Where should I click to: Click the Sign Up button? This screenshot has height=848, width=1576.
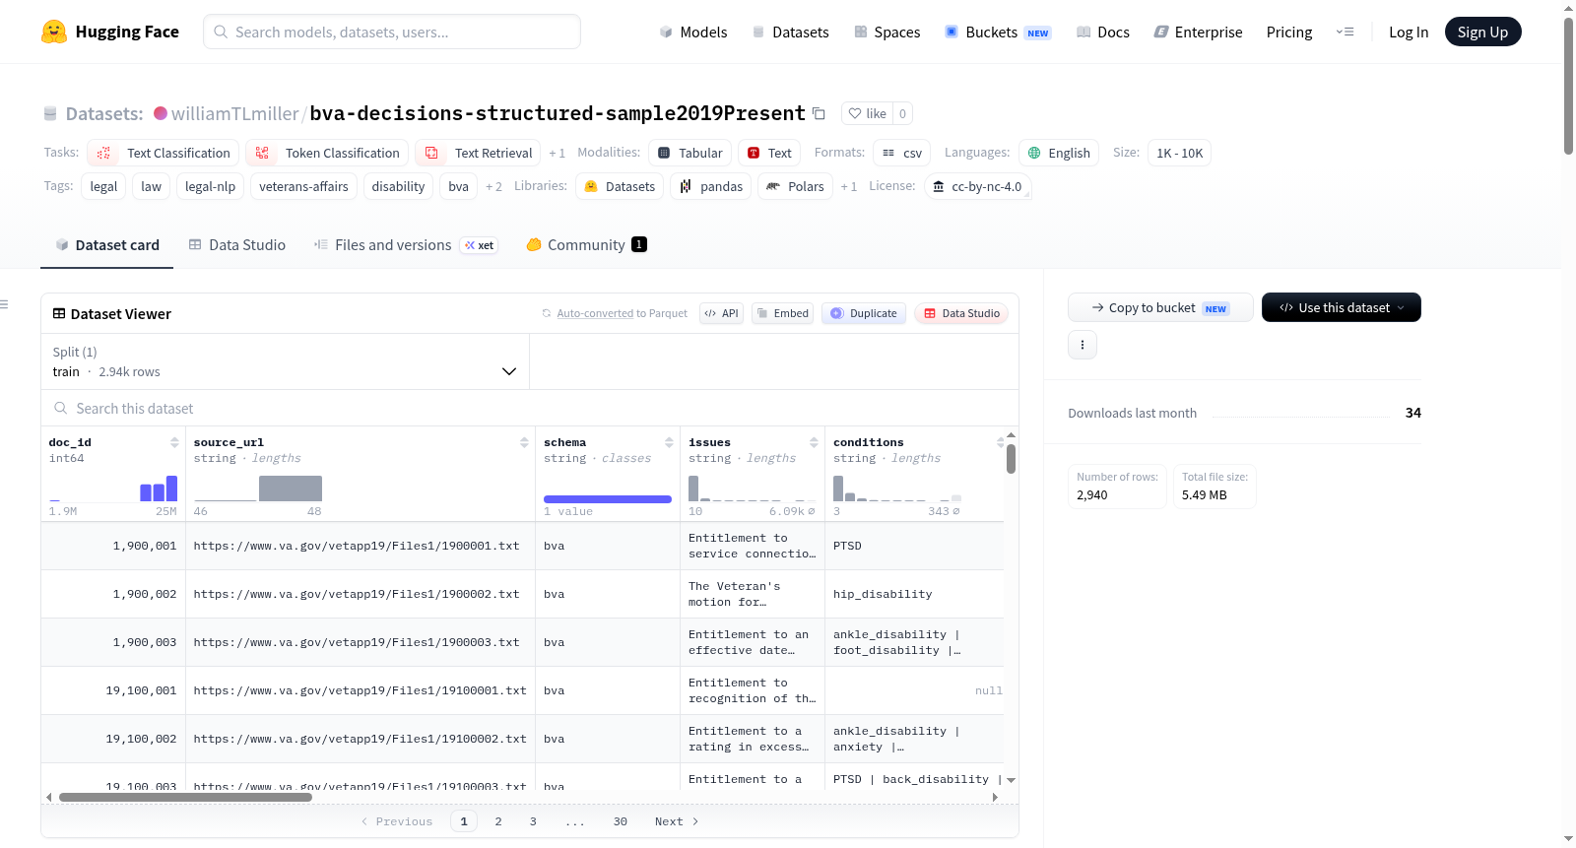(1483, 32)
